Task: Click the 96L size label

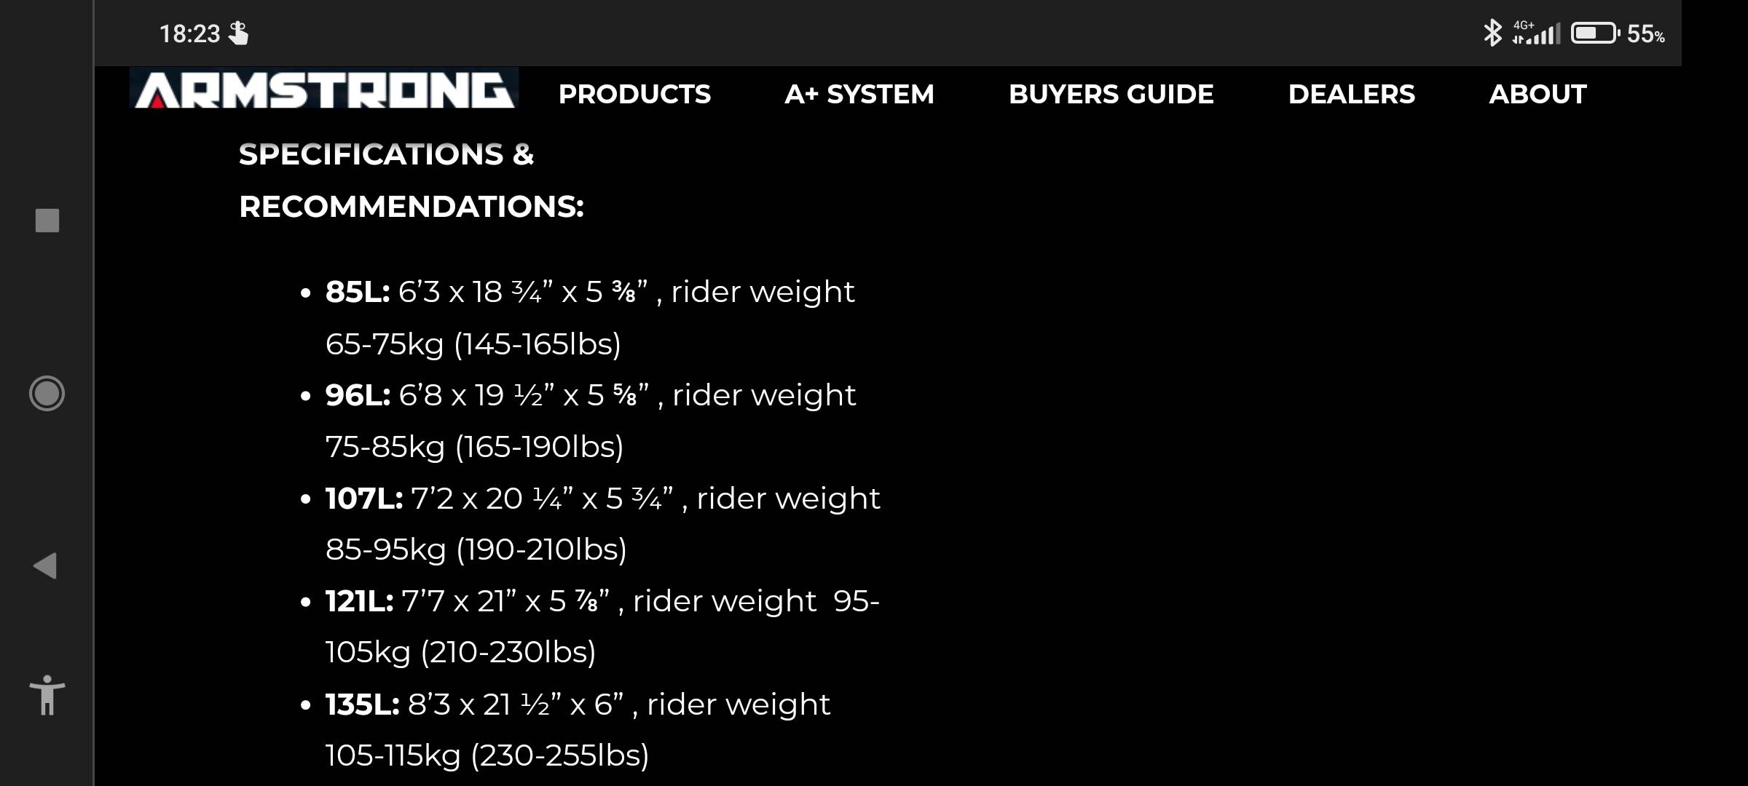Action: 358,395
